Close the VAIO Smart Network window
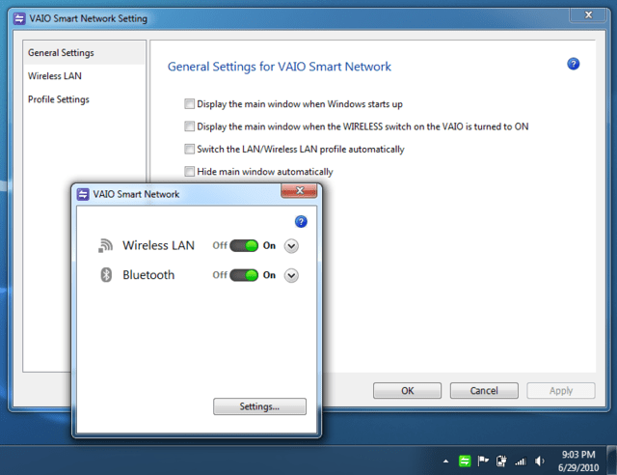Viewport: 617px width, 475px height. click(x=299, y=191)
